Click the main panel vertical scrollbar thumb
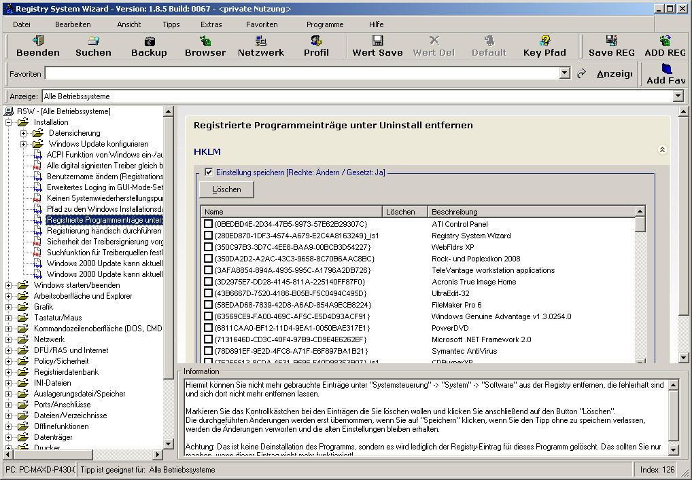Screen dimensions: 692x480 tap(683, 217)
